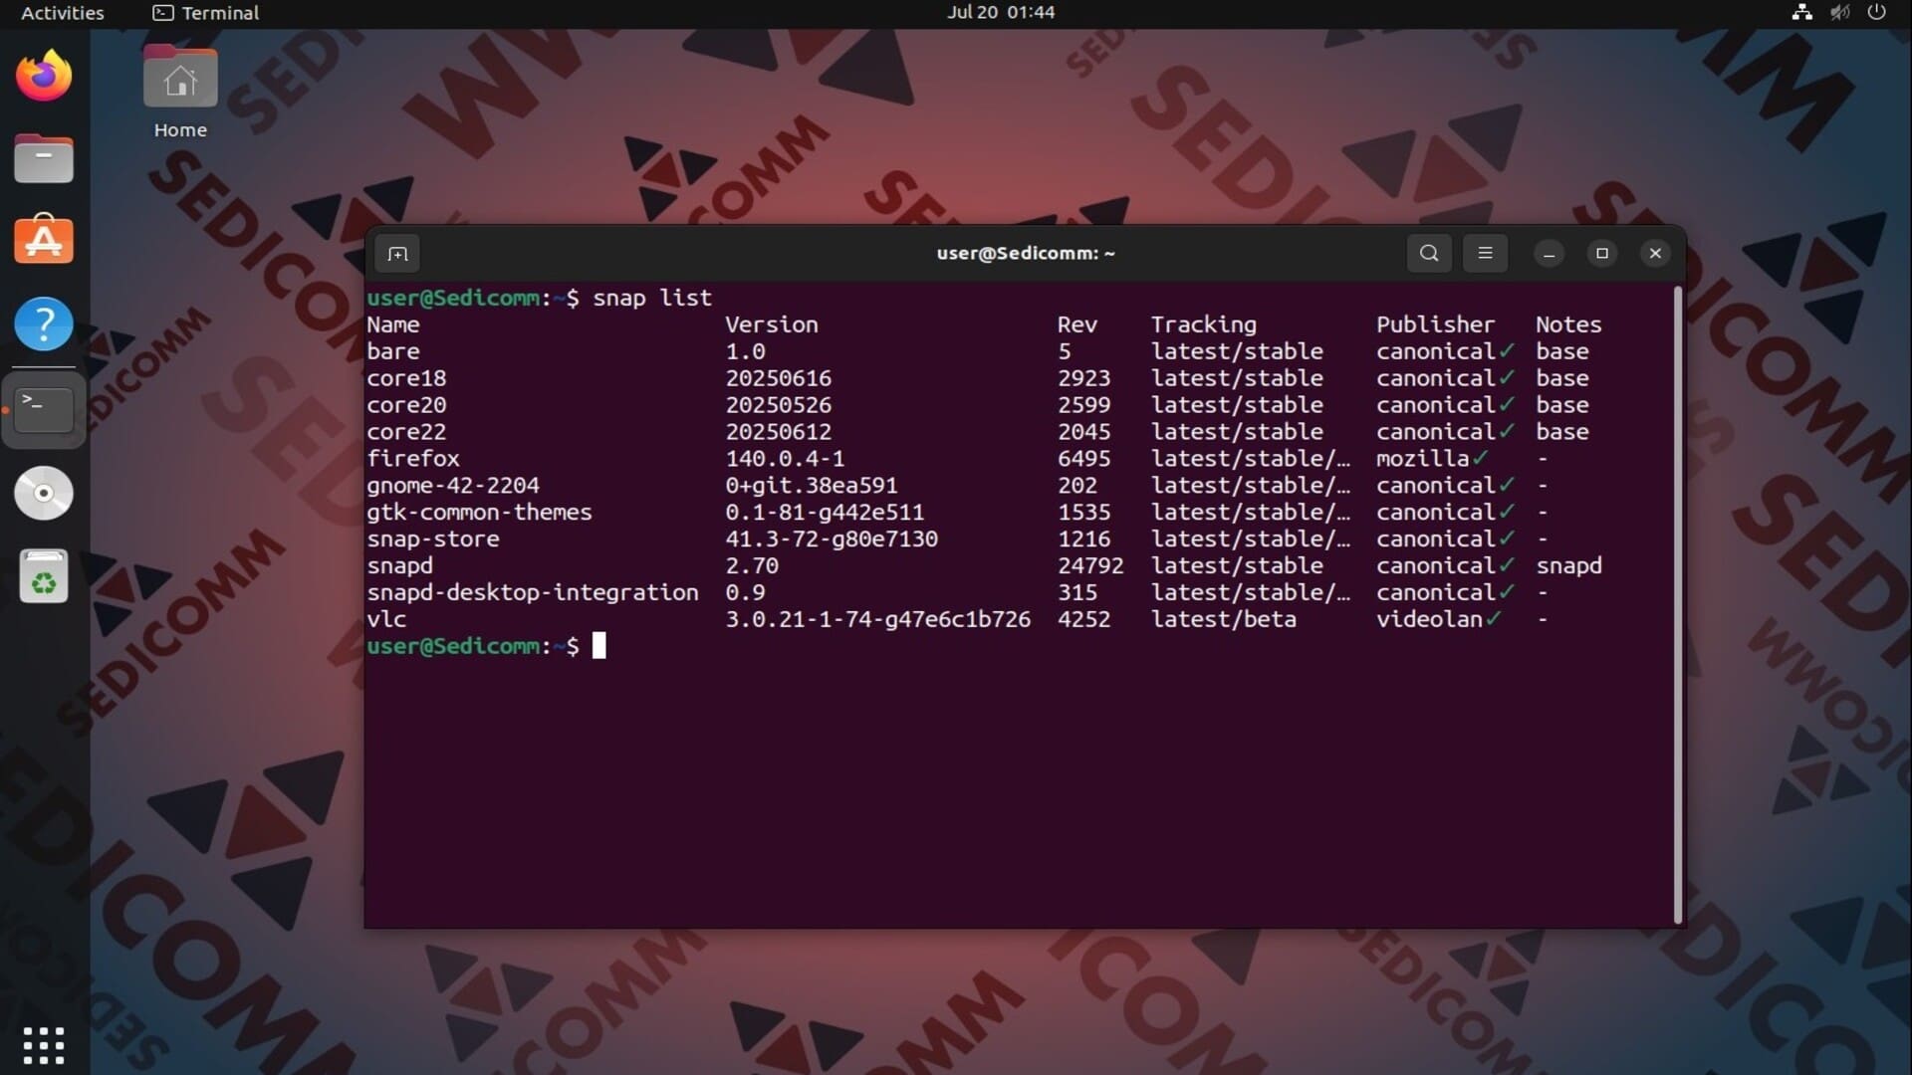Click revision '6495' of firefox

[1084, 459]
